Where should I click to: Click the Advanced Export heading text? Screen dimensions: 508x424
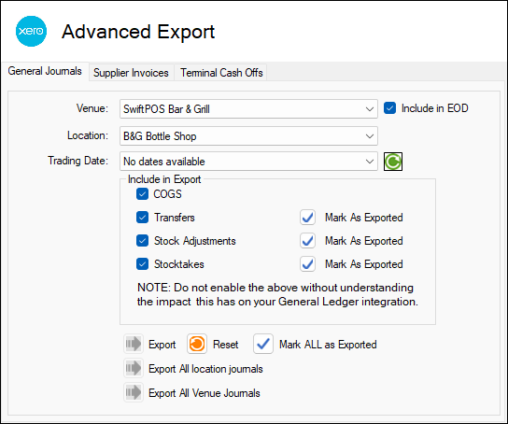coord(138,32)
